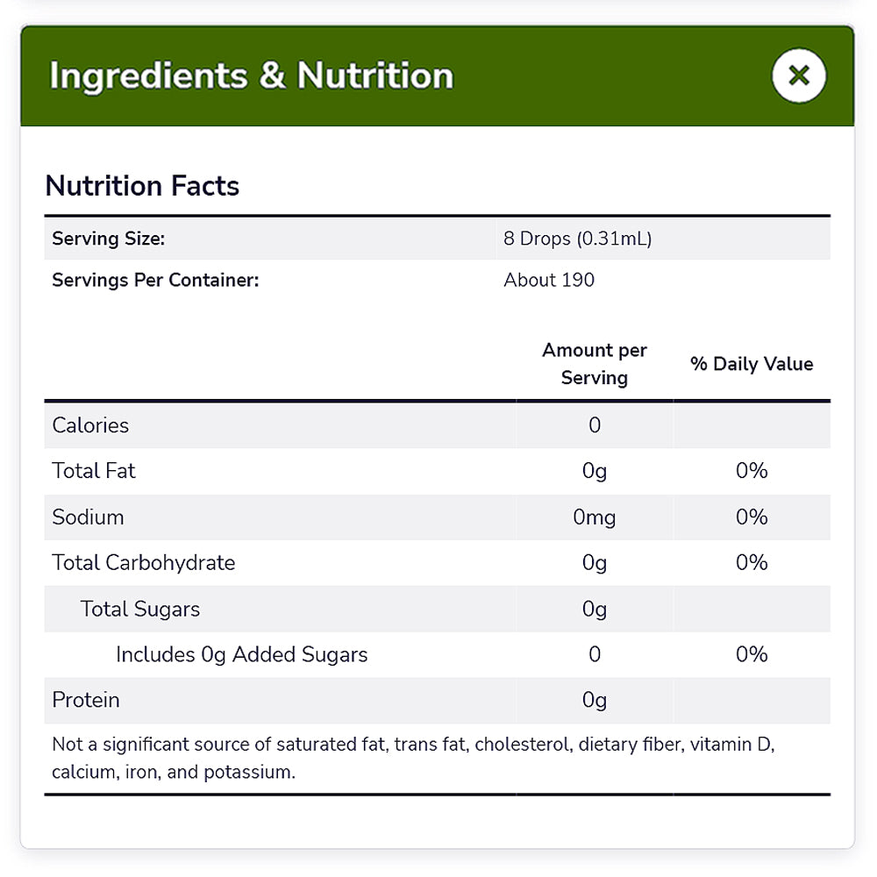The height and width of the screenshot is (877, 877).
Task: Click the Total Fat 0% daily value
Action: coord(752,471)
